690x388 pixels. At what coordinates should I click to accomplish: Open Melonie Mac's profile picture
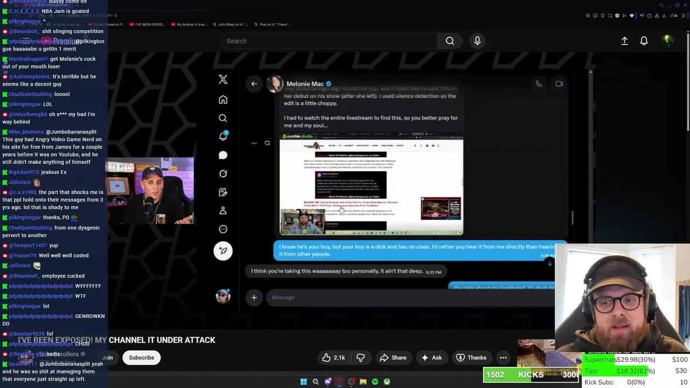pos(274,84)
